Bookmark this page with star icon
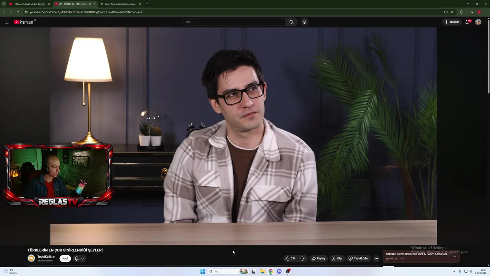The width and height of the screenshot is (490, 276). (452, 12)
